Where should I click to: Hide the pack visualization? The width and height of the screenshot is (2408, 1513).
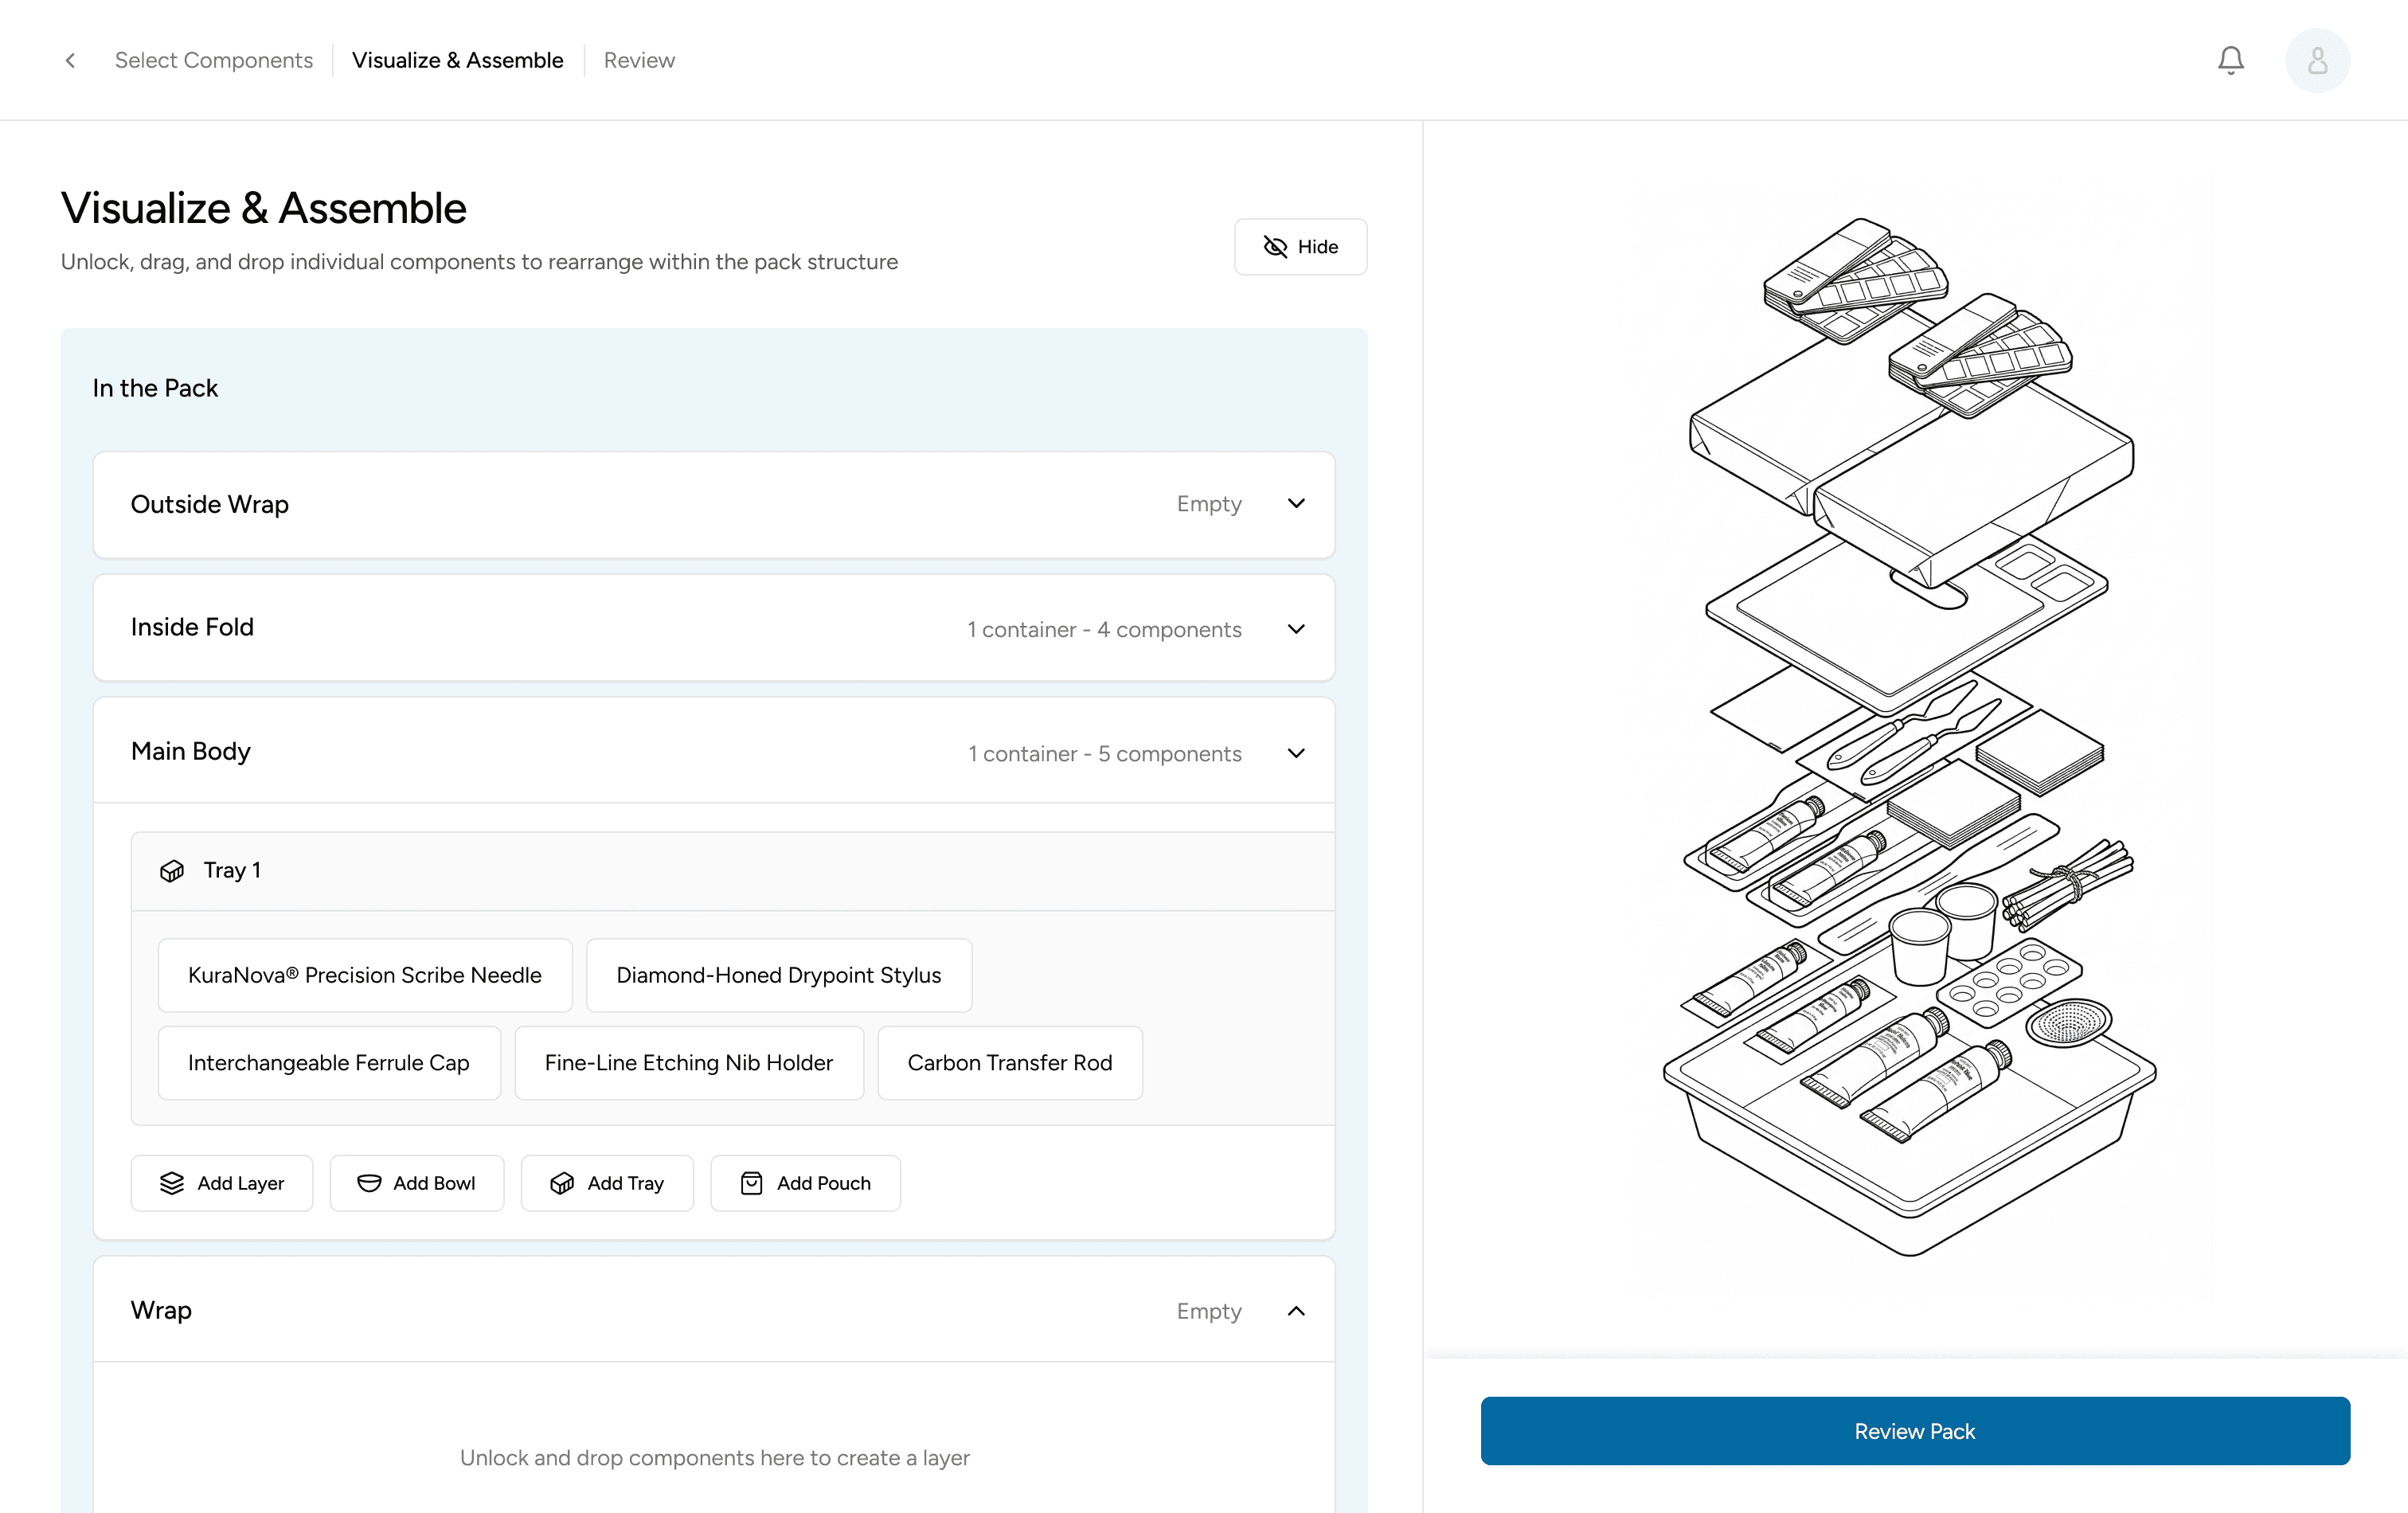click(1300, 247)
